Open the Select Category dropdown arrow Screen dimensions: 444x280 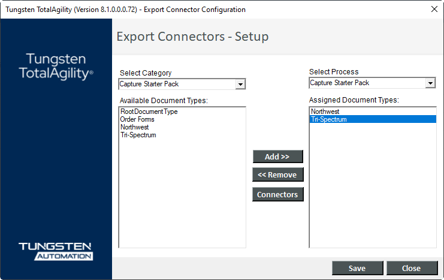point(240,85)
